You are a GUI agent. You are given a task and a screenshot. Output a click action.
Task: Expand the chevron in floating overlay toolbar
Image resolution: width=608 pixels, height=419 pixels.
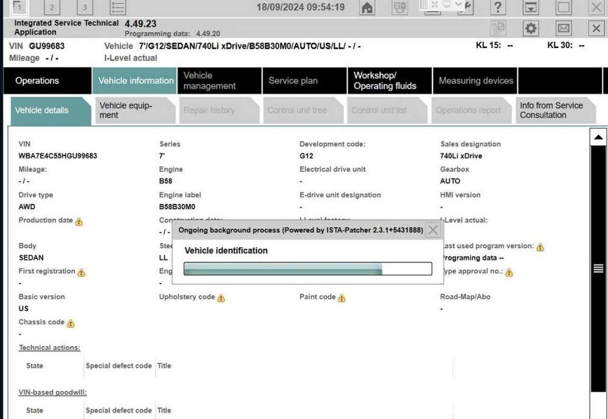458,4
